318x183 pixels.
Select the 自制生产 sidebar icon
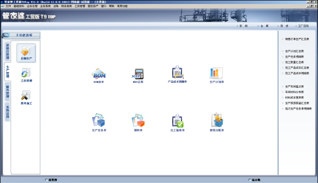pyautogui.click(x=26, y=53)
